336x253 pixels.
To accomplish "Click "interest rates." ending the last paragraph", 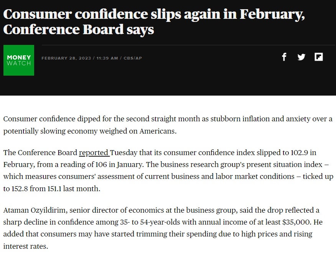I will coord(26,246).
